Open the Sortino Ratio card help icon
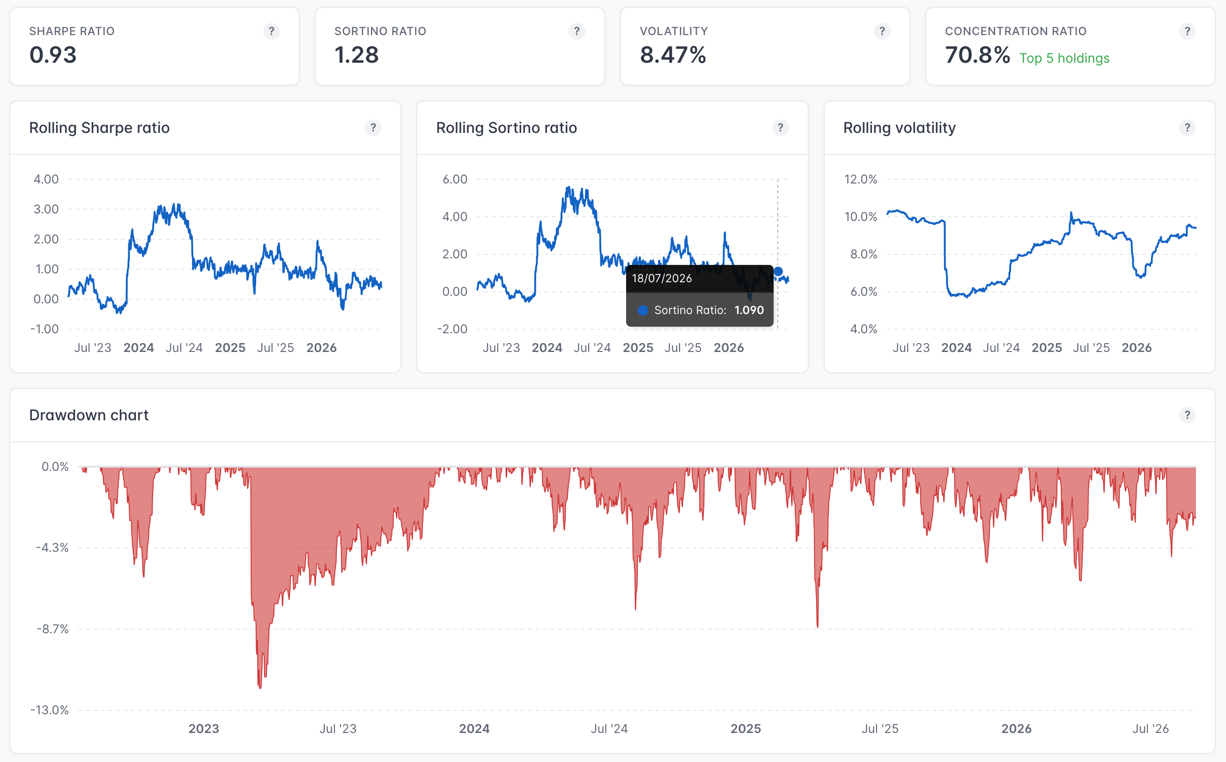 pyautogui.click(x=576, y=31)
